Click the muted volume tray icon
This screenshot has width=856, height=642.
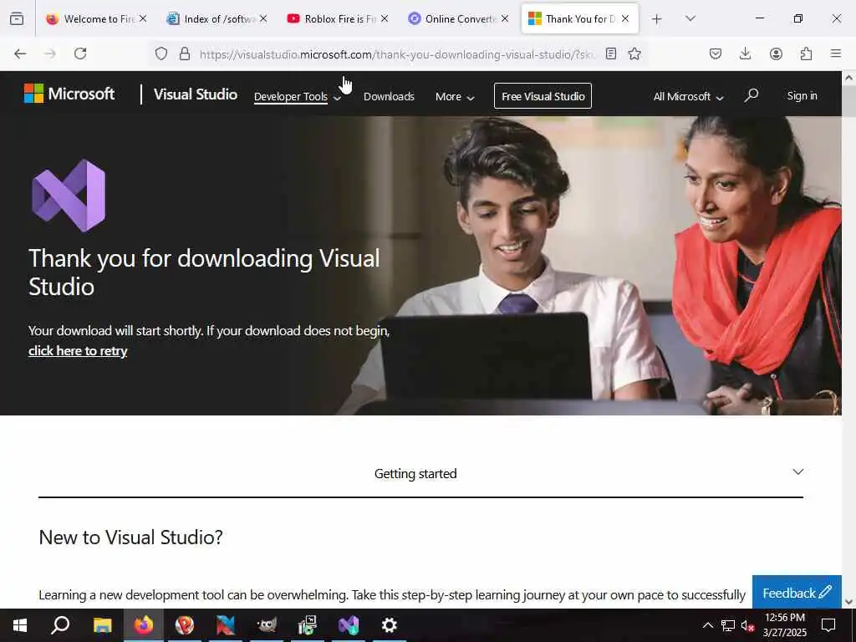click(747, 625)
